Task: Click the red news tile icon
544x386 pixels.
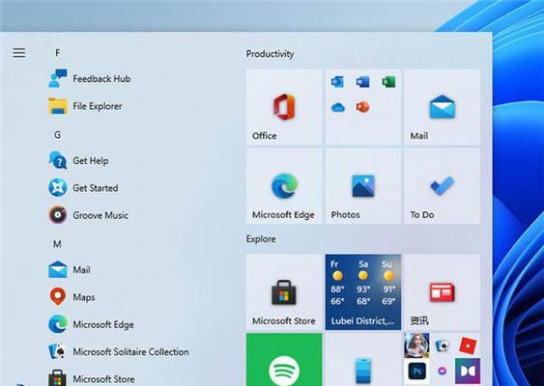Action: pyautogui.click(x=442, y=292)
